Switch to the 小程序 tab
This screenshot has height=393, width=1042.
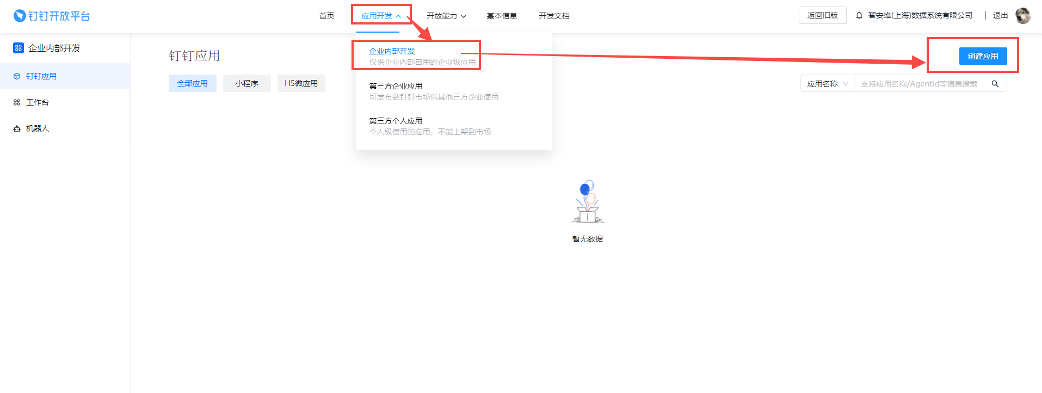[247, 83]
